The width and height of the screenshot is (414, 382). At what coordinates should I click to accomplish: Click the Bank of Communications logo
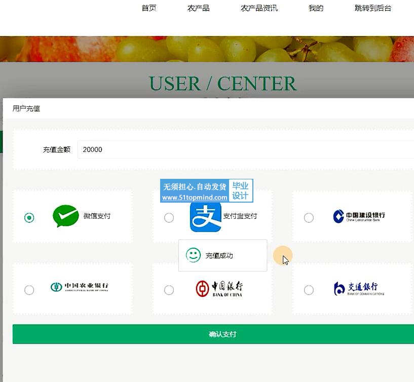coord(359,289)
